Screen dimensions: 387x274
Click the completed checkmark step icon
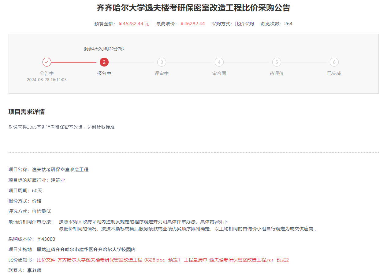pos(47,62)
